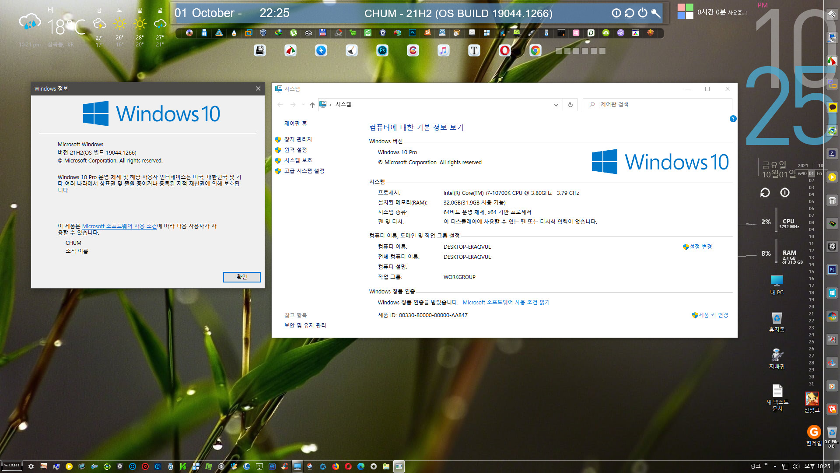The height and width of the screenshot is (473, 840).
Task: Click the up-one-level arrow in System window
Action: pos(312,105)
